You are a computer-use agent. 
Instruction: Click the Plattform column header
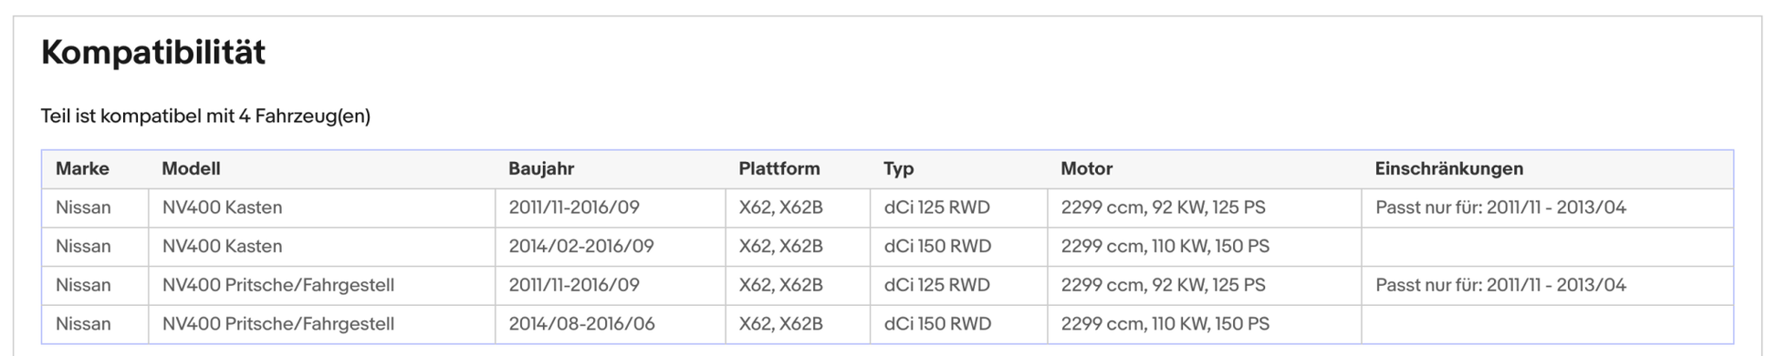[x=779, y=168]
